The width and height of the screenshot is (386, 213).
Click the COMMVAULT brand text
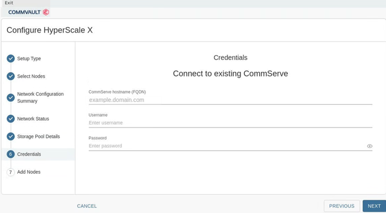[24, 12]
